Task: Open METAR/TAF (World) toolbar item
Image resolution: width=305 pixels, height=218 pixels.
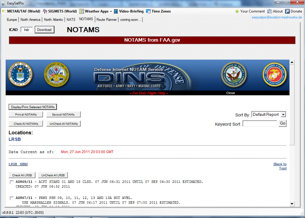Action: (21, 11)
